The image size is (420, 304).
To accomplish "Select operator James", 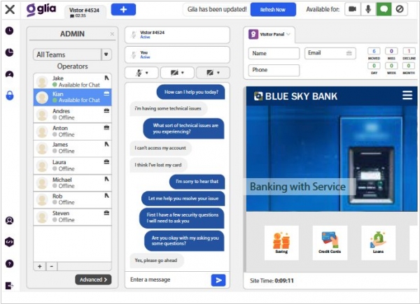I will 72,148.
